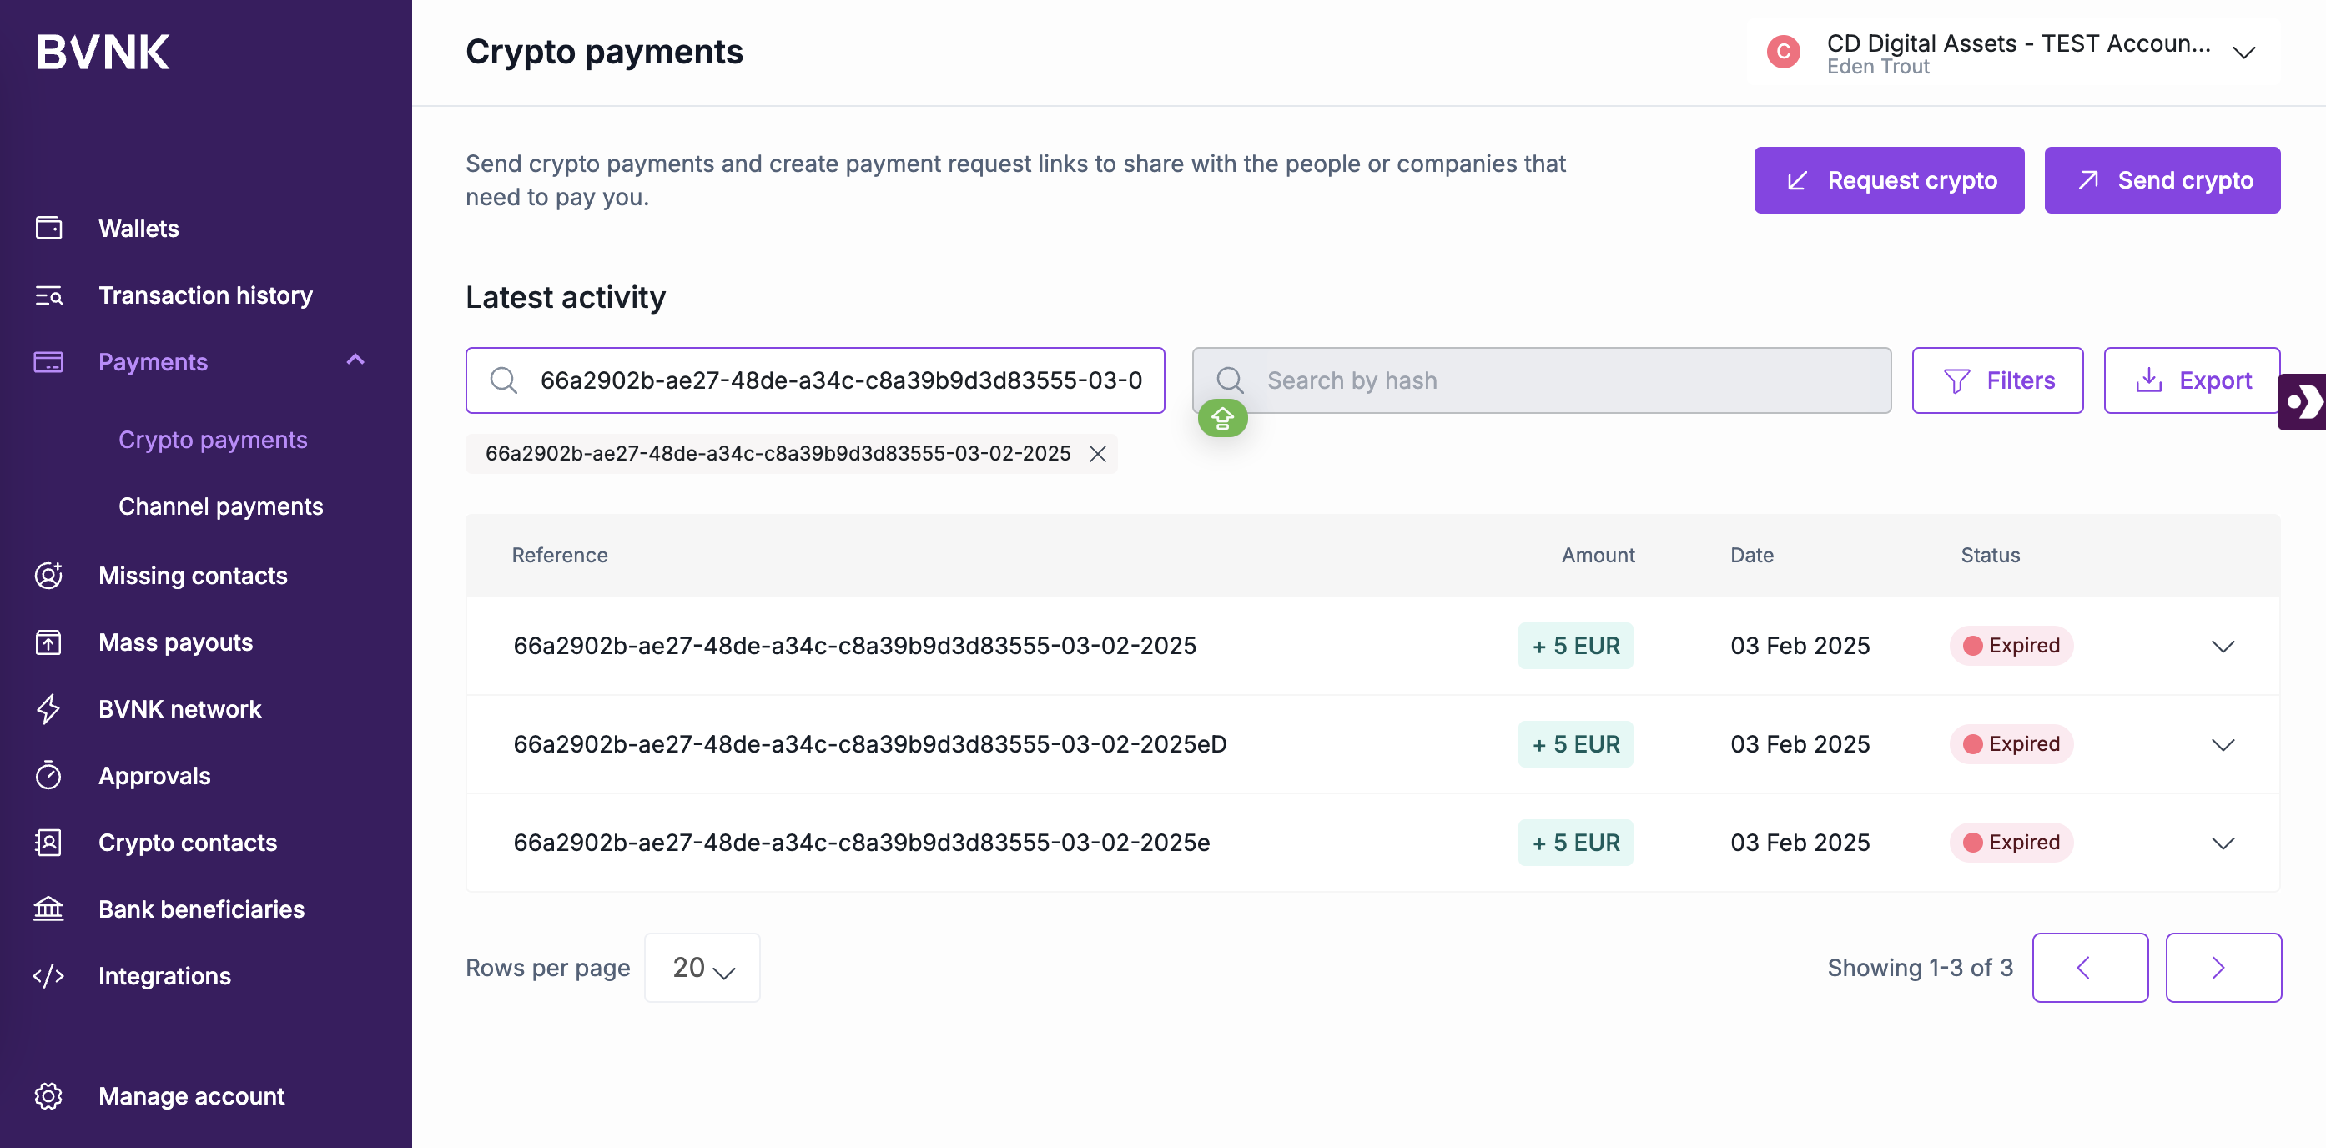Click the green upload badge icon

[1222, 418]
